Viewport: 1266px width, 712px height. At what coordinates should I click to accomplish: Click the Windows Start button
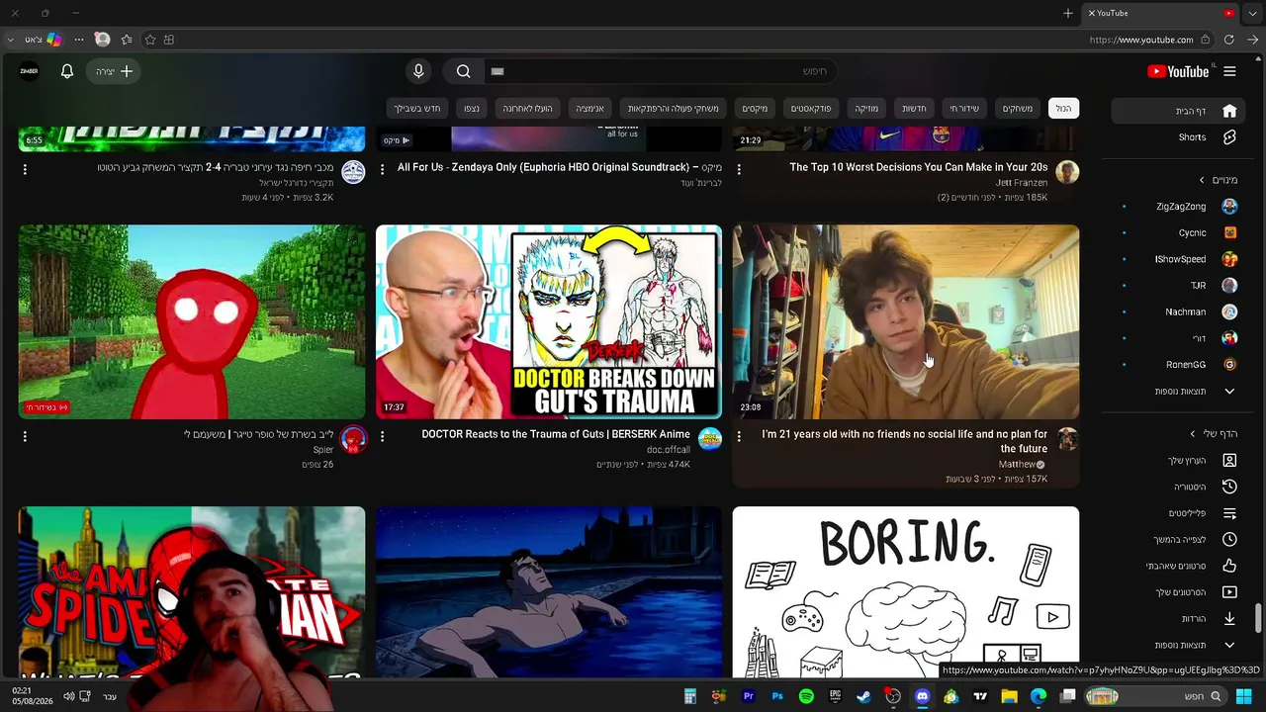click(x=1243, y=696)
